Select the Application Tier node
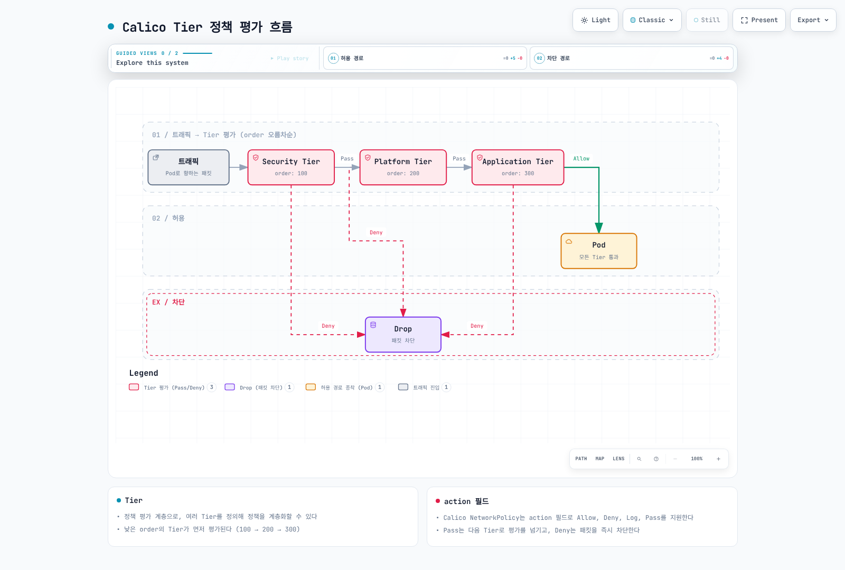Viewport: 845px width, 570px height. [x=518, y=167]
